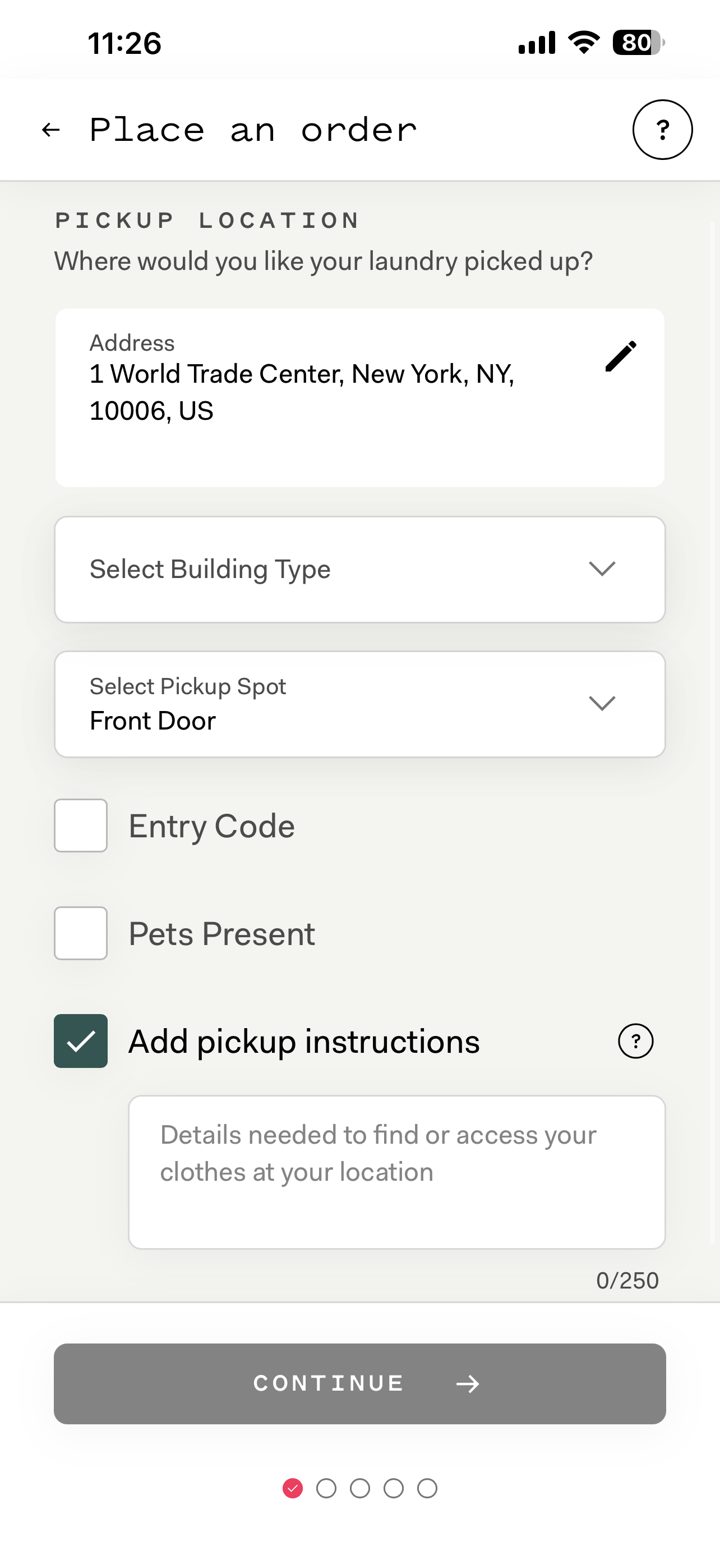
Task: Open pickup instructions help question mark
Action: click(x=635, y=1041)
